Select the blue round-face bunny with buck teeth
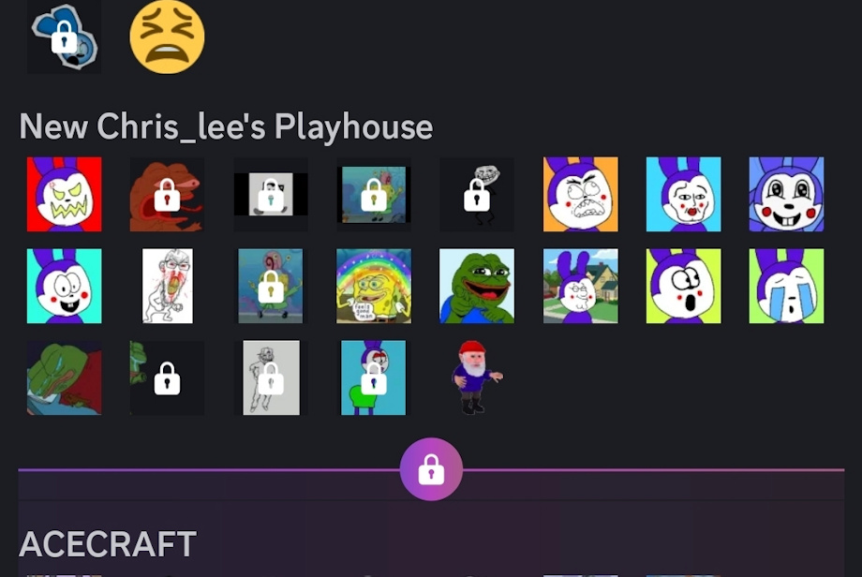This screenshot has width=862, height=577. [787, 195]
